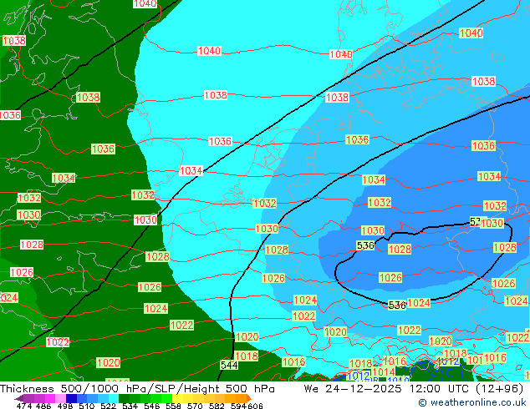530x409 pixels.
Task: Click the legend value 522
Action: 108,406
